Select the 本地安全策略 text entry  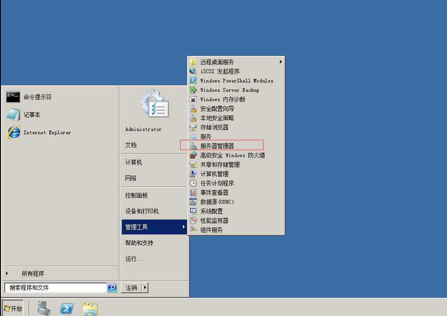pyautogui.click(x=217, y=118)
